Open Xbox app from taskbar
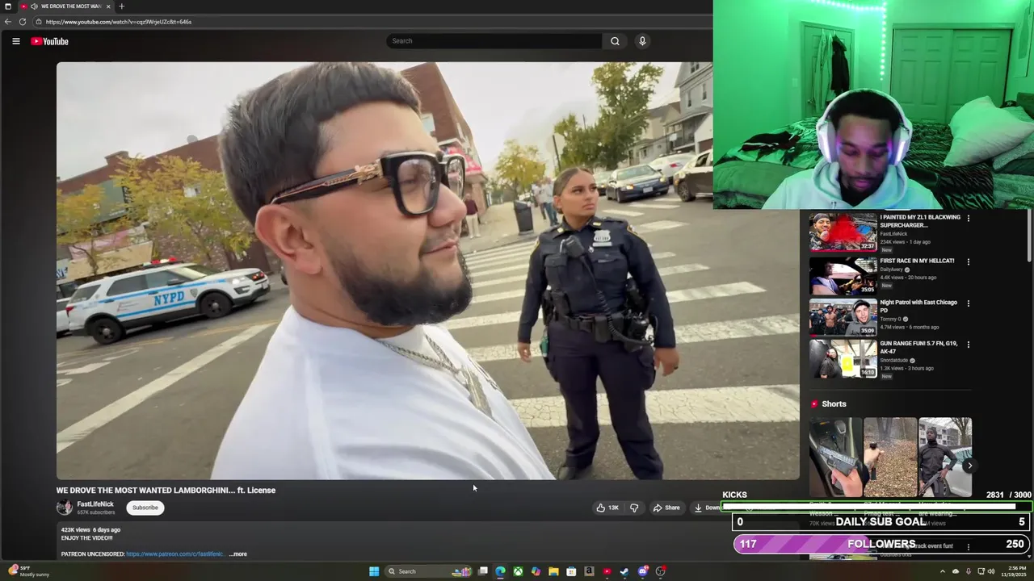 (518, 571)
